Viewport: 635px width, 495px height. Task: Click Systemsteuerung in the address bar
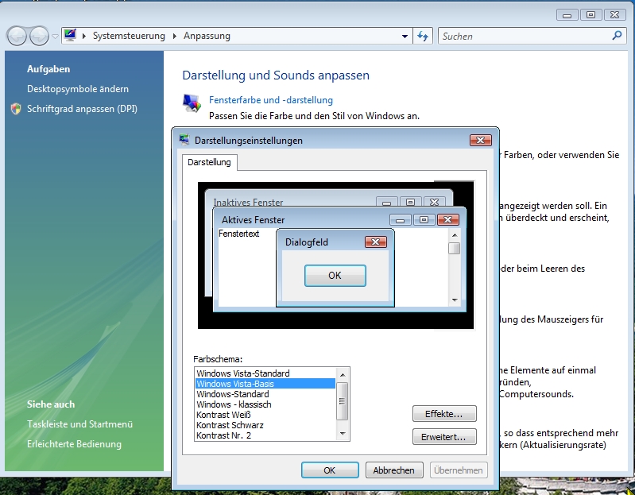(x=129, y=36)
